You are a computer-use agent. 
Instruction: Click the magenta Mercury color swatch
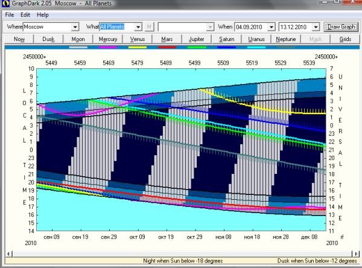108,47
